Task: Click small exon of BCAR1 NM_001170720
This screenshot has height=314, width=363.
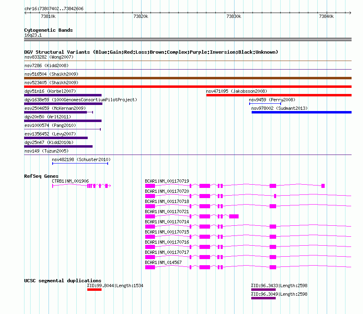Action: pos(275,196)
